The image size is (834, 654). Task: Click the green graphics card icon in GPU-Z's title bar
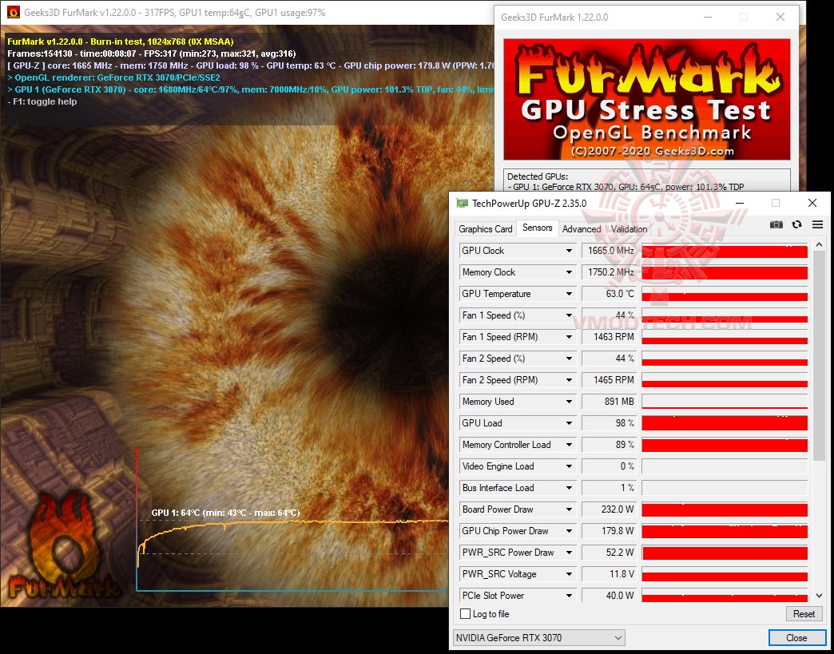[x=461, y=204]
